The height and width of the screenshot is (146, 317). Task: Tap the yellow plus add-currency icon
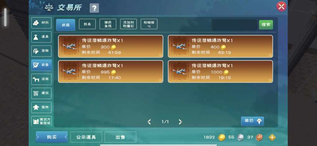[272, 138]
